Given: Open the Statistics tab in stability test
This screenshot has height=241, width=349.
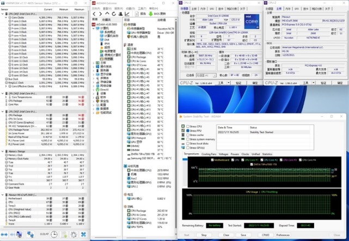Looking at the screenshot, I should tap(267, 154).
